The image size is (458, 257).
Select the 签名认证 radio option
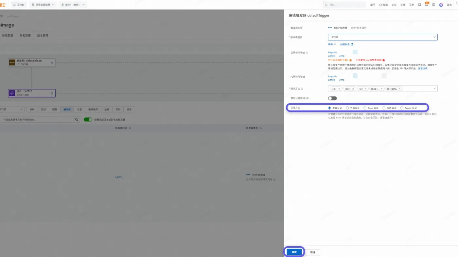coord(347,108)
